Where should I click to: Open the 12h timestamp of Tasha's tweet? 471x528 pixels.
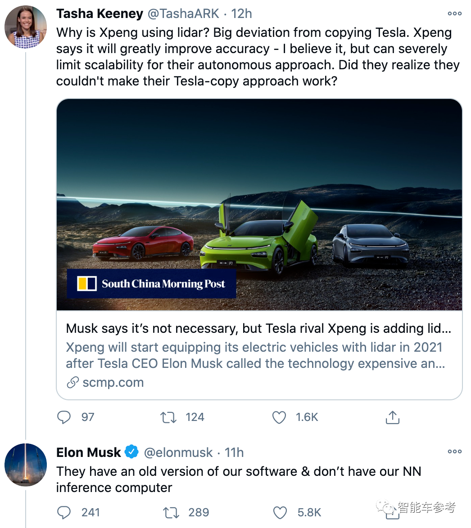pos(241,13)
